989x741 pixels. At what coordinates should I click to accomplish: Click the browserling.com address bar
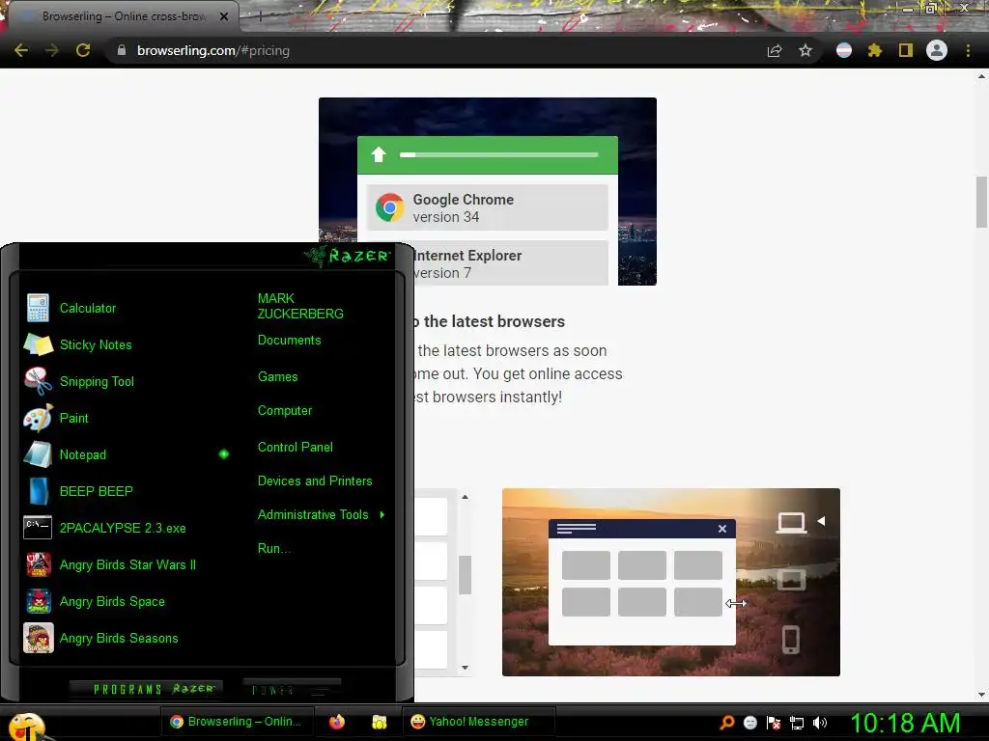(x=436, y=50)
